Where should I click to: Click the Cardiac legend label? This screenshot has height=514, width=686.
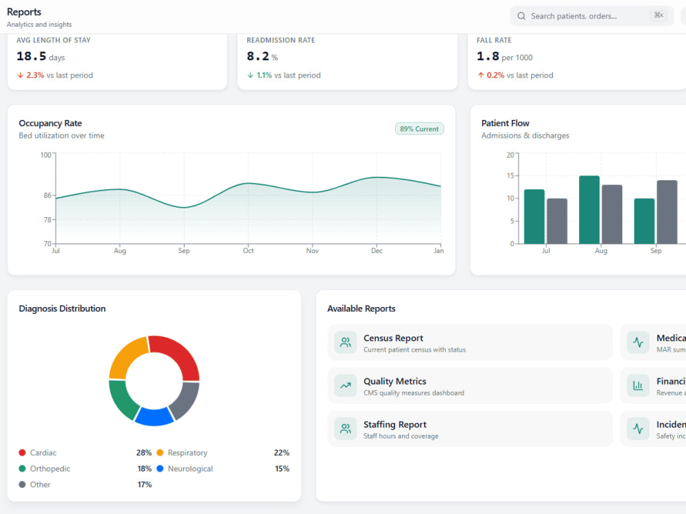tap(43, 453)
